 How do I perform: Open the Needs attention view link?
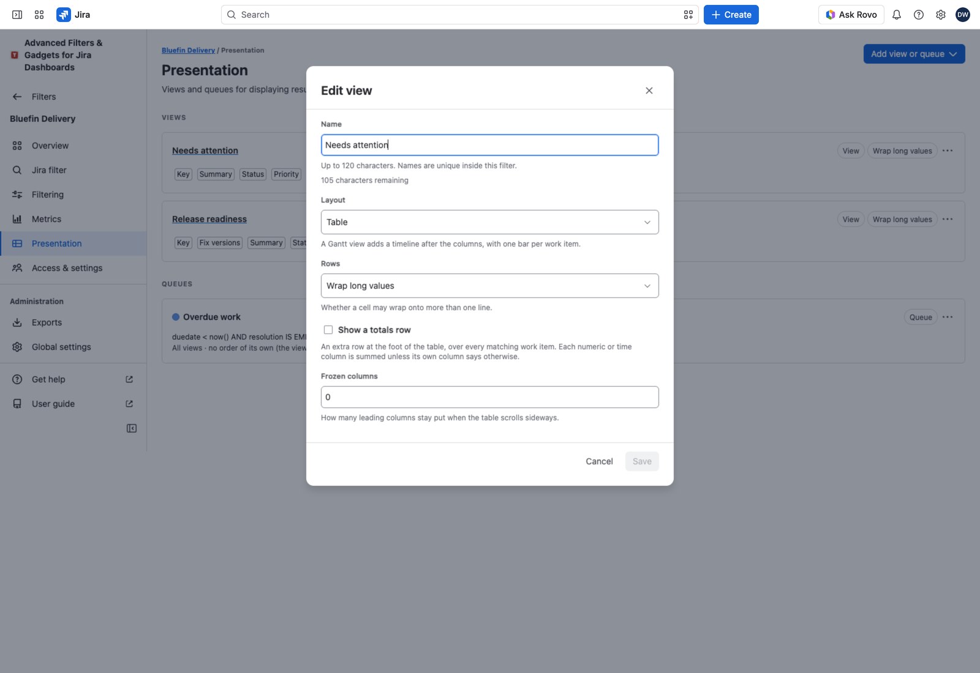tap(205, 151)
